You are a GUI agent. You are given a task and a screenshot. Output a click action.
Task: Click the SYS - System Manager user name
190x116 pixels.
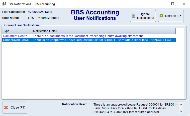tap(44, 18)
